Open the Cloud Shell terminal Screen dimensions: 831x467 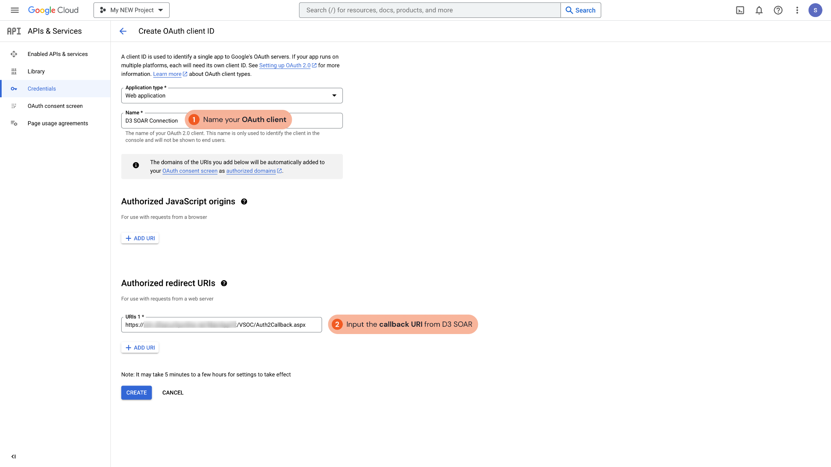(x=740, y=10)
